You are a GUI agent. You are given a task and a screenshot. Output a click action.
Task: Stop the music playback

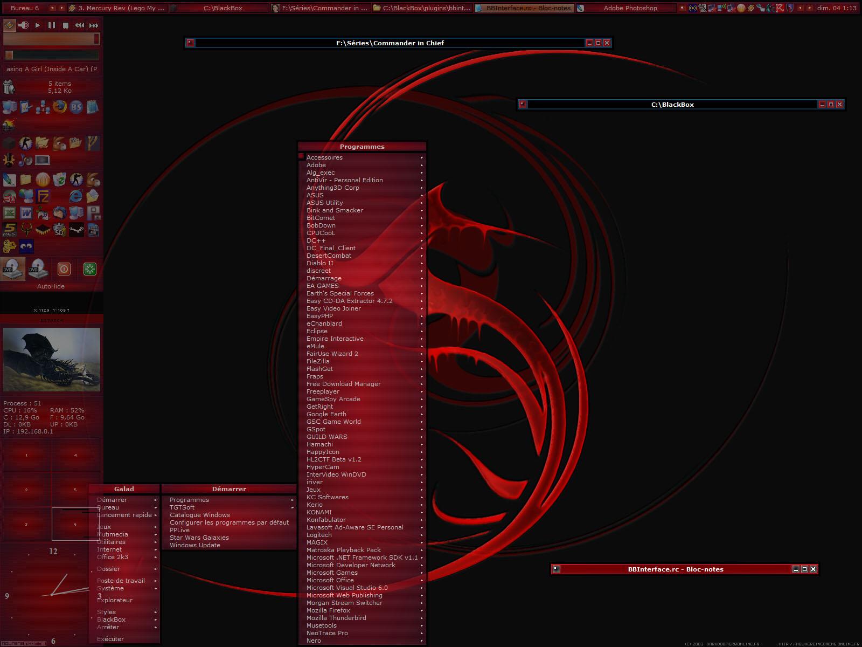[65, 25]
